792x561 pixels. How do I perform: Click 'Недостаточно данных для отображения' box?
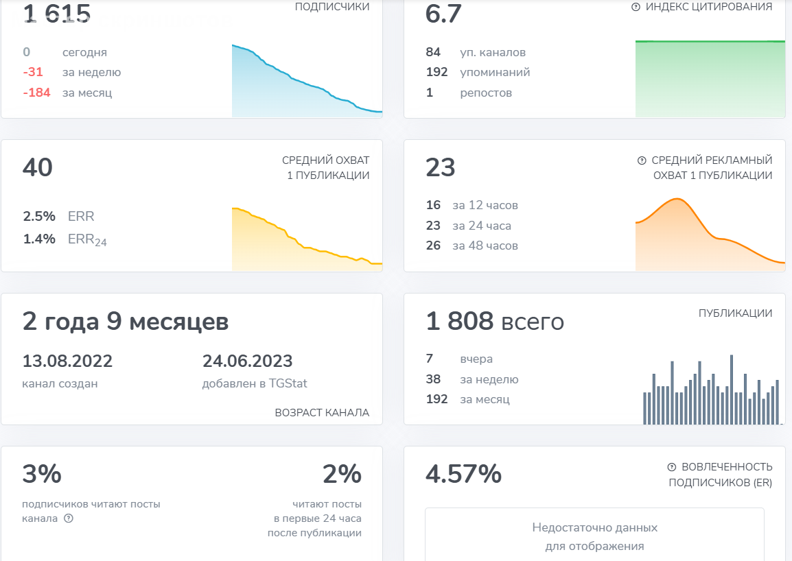[594, 535]
